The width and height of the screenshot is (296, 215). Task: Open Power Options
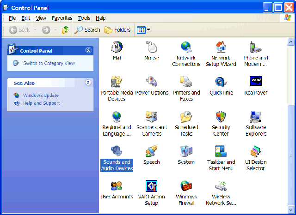click(x=152, y=86)
